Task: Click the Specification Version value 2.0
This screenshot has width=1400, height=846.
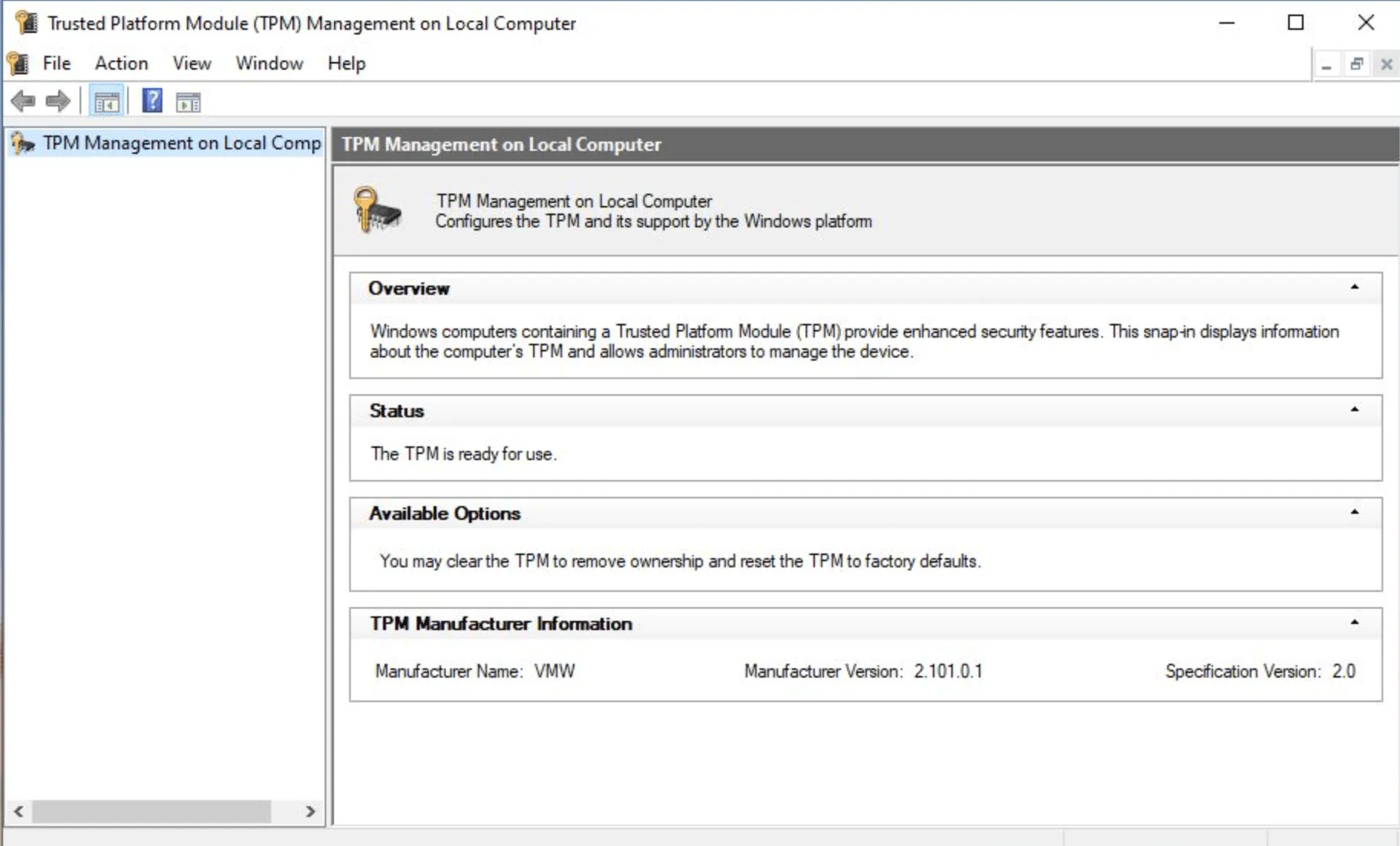Action: click(1343, 671)
